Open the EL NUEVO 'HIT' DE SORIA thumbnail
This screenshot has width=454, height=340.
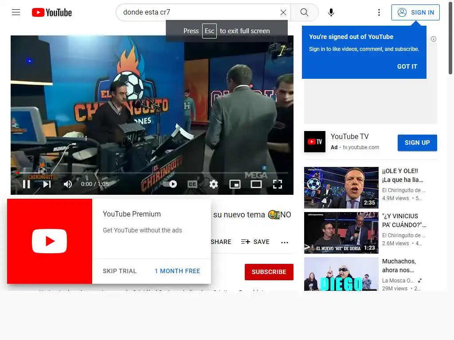[x=341, y=233]
